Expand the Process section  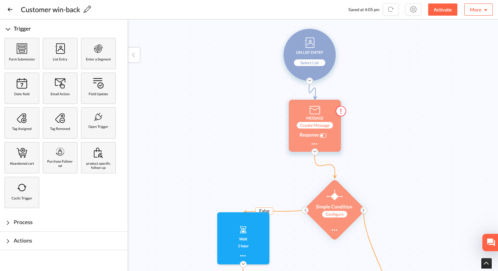tap(8, 223)
